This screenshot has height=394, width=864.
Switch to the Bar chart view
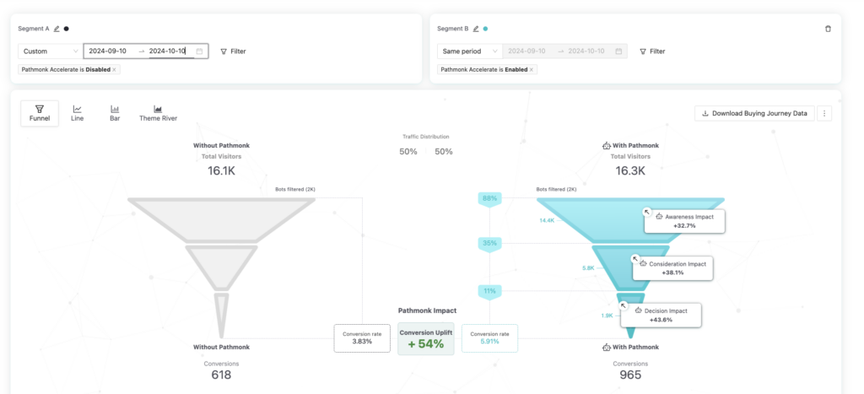click(115, 113)
